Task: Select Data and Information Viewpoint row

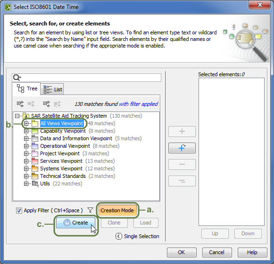Action: (x=76, y=138)
